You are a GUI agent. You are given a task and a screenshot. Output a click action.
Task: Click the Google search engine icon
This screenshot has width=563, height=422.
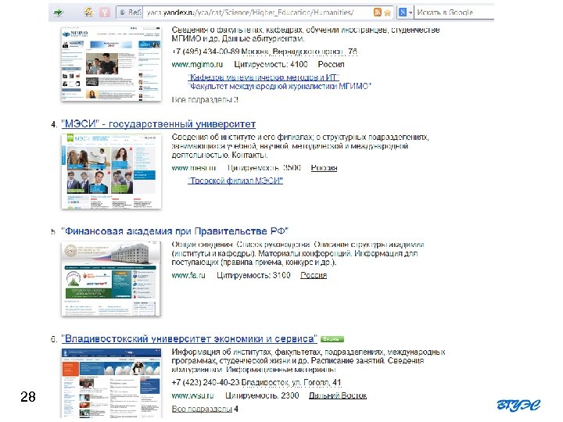click(x=403, y=13)
